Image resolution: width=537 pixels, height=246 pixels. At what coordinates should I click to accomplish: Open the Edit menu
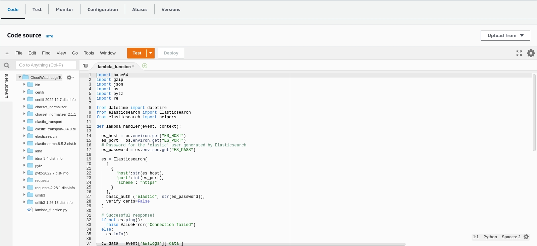click(32, 53)
